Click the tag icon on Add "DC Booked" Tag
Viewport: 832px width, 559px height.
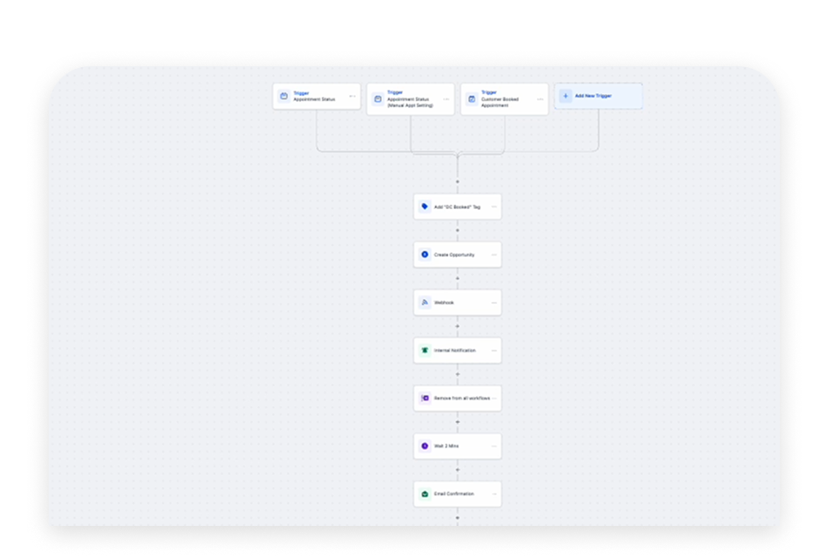pyautogui.click(x=425, y=207)
